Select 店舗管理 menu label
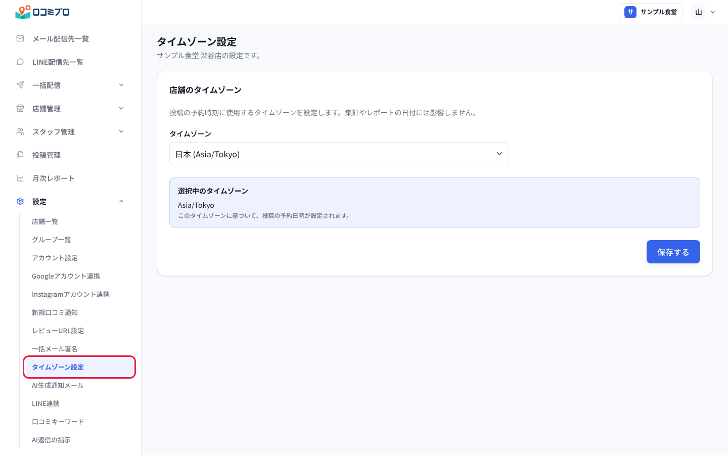 click(47, 109)
